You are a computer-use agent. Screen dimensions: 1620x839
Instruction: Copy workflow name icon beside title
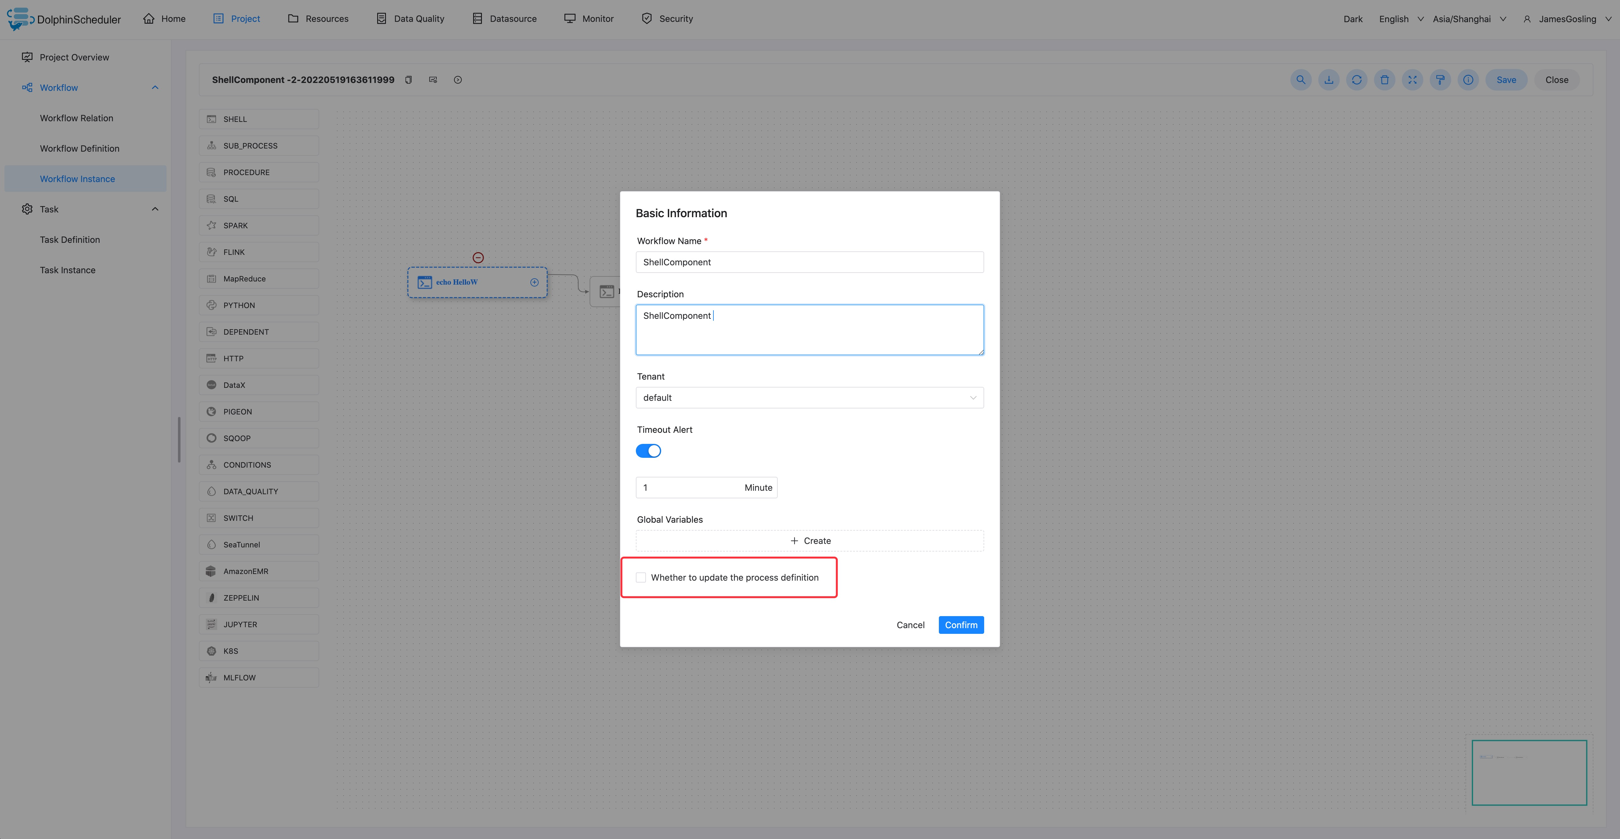[x=408, y=80]
